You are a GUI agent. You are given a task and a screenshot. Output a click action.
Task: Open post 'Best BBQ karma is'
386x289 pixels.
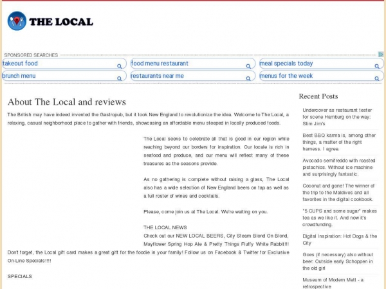coord(339,142)
